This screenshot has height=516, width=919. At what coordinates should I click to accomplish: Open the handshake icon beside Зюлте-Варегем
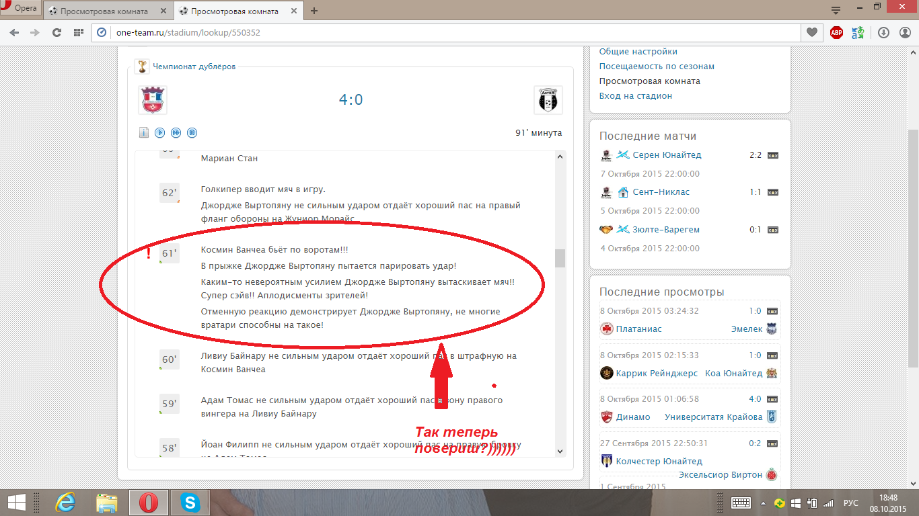click(605, 229)
